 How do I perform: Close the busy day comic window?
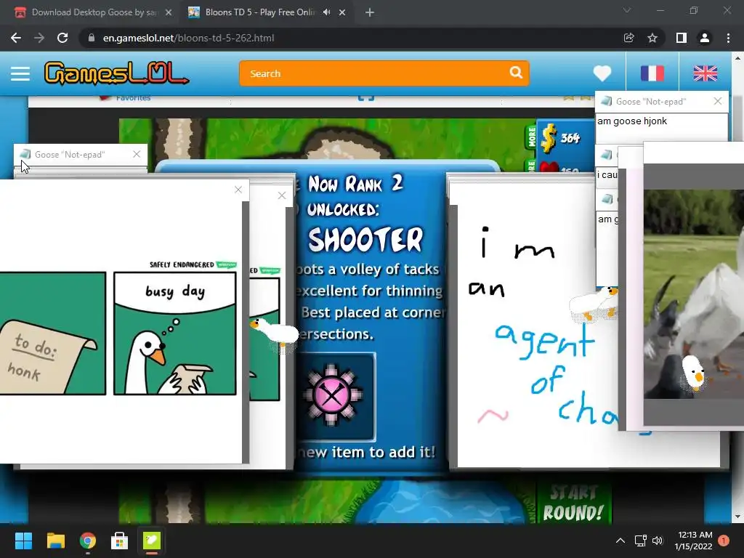pyautogui.click(x=238, y=190)
